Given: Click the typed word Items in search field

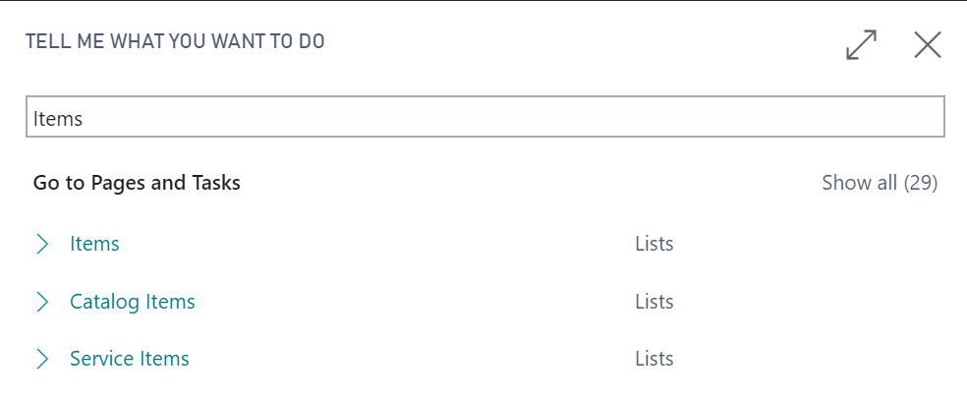Looking at the screenshot, I should click(58, 118).
